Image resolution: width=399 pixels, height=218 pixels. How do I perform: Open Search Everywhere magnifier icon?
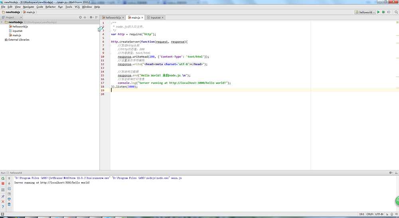point(396,12)
